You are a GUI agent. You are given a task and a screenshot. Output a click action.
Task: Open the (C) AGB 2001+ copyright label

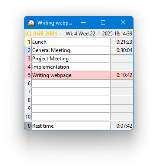tap(43, 34)
